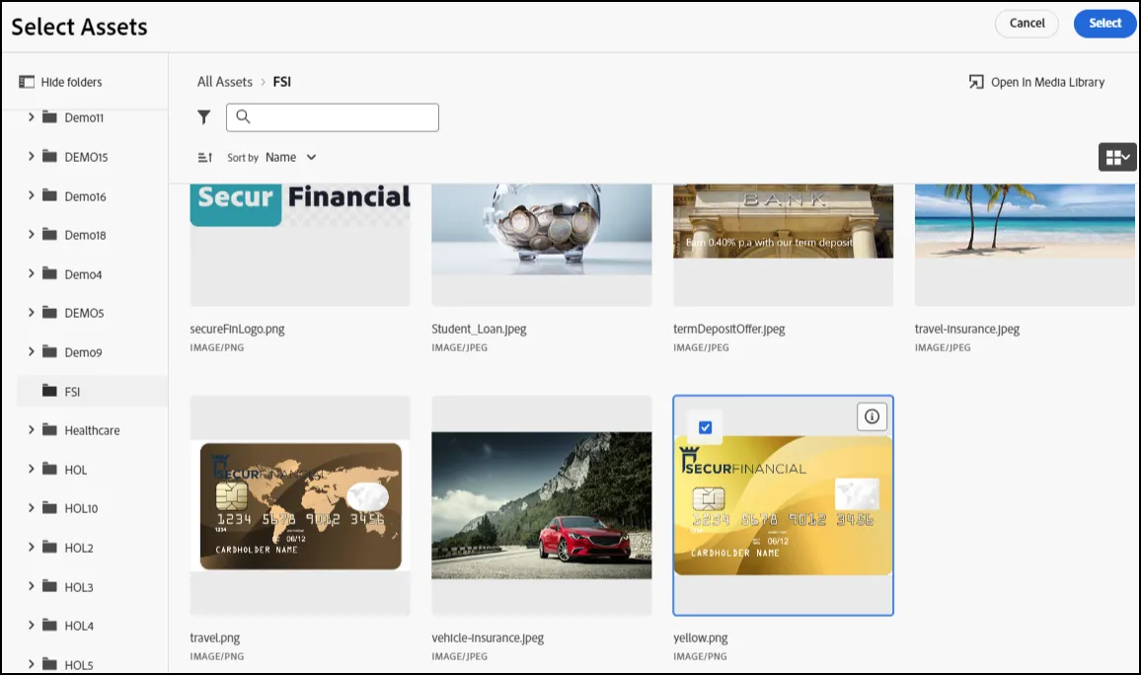Screen dimensions: 1141x675
Task: Uncheck the yellow.png selection checkbox
Action: [705, 427]
